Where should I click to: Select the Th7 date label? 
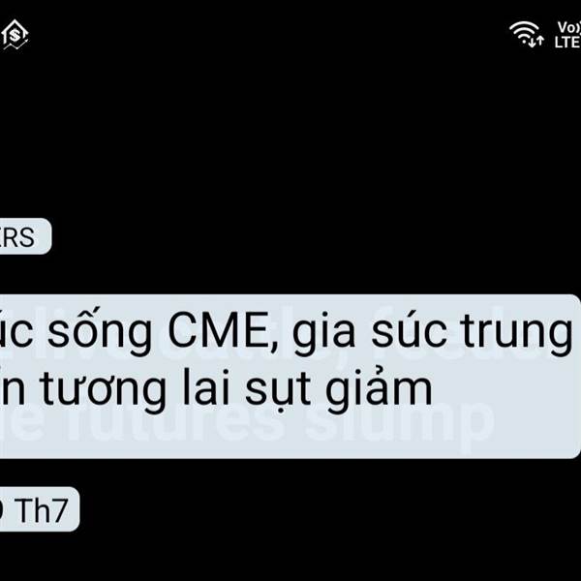[x=41, y=510]
